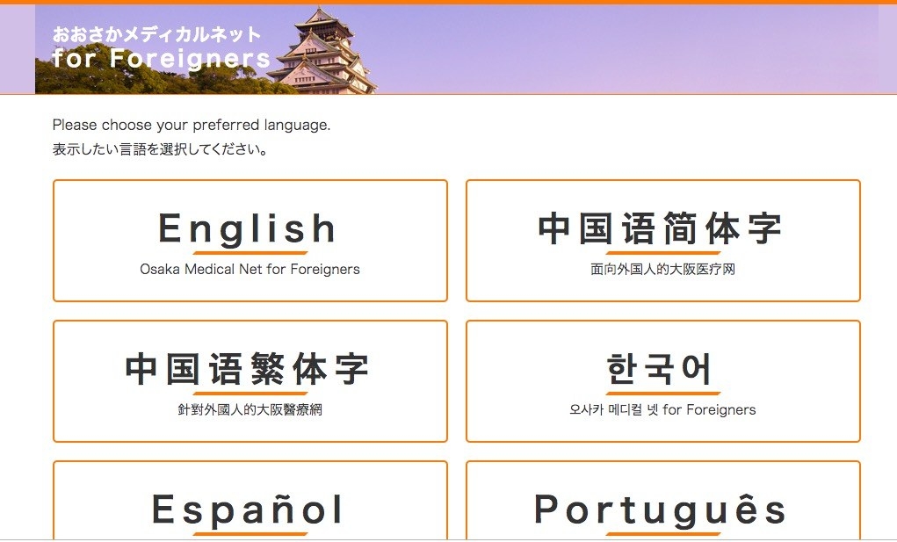Click 'Osaka Medical Net for Foreigners' subtitle

pyautogui.click(x=250, y=270)
